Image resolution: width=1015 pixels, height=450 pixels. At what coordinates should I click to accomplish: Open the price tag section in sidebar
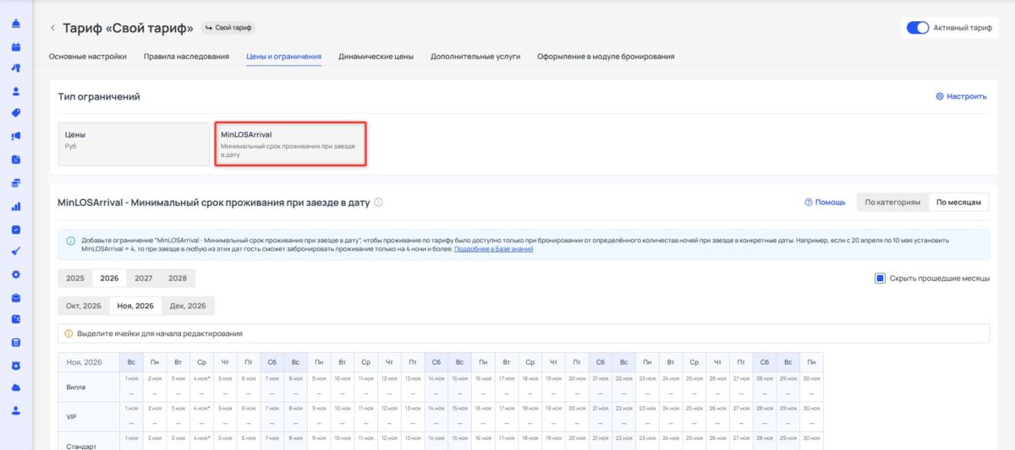tap(16, 114)
